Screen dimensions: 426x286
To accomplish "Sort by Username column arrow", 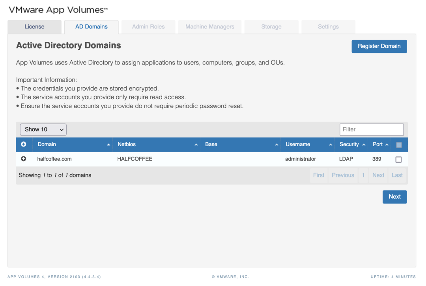I will tap(331, 145).
